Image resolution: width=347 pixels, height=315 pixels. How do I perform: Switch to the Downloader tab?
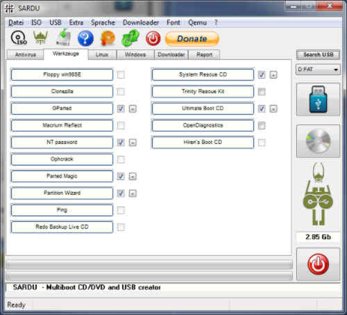pyautogui.click(x=171, y=55)
